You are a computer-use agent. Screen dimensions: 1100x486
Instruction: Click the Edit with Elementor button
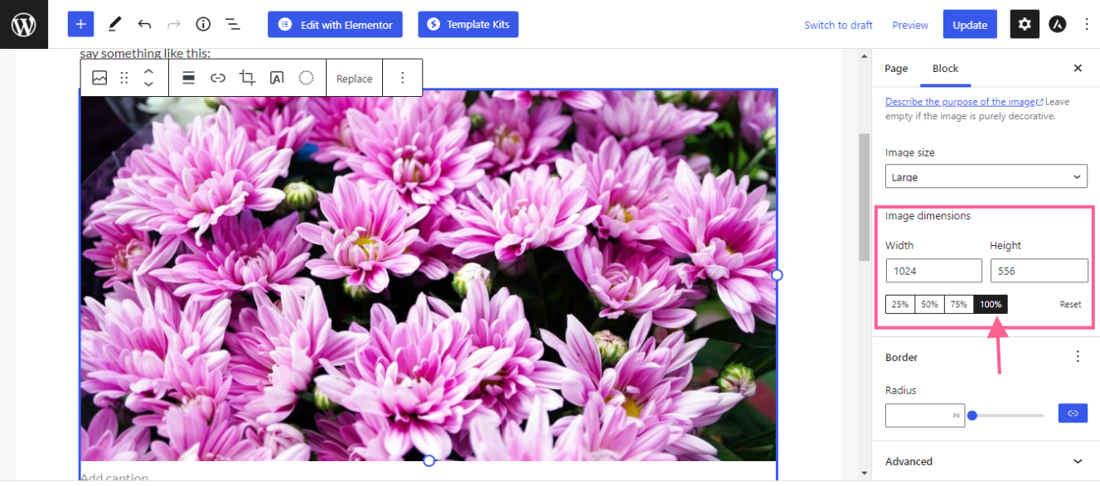pos(335,24)
